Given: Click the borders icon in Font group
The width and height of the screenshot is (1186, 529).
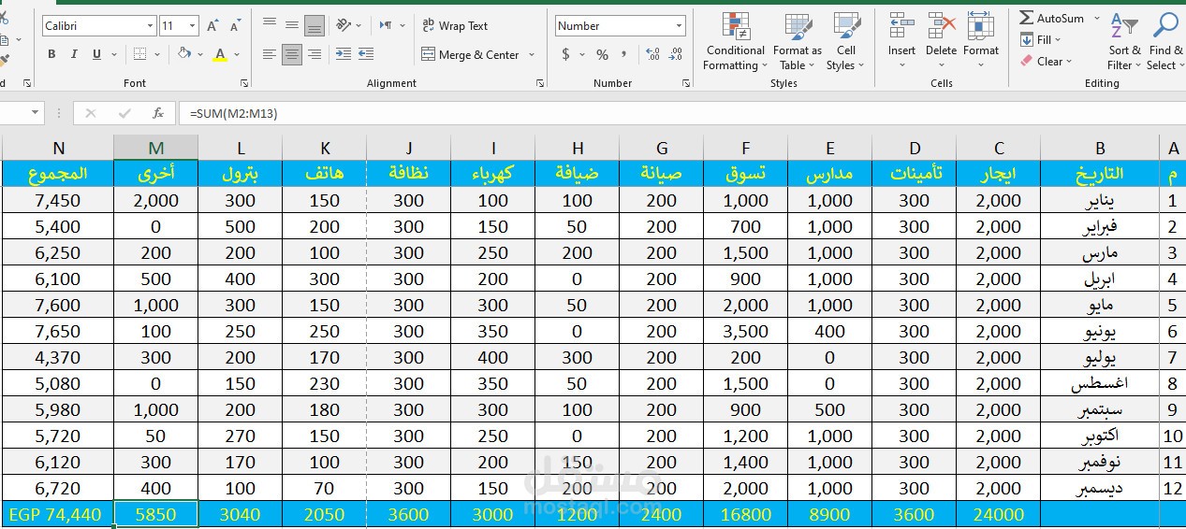Looking at the screenshot, I should (x=139, y=55).
